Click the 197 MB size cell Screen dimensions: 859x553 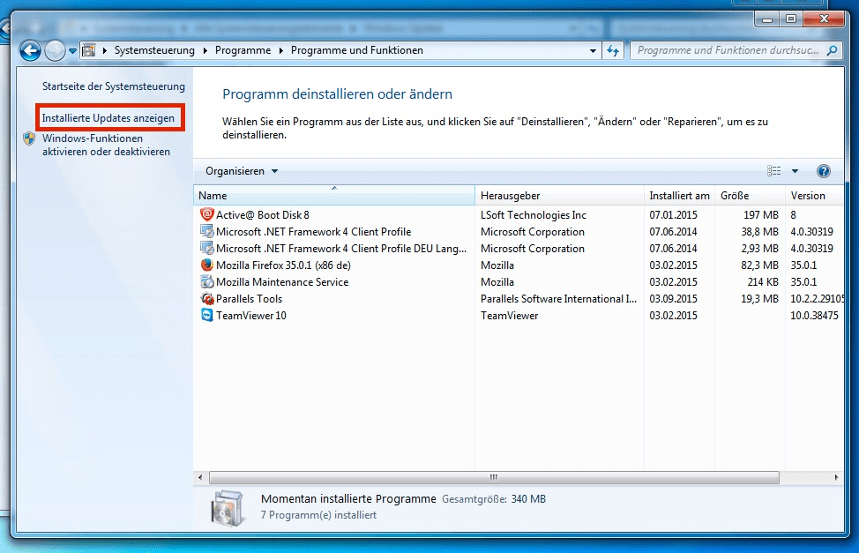point(760,215)
